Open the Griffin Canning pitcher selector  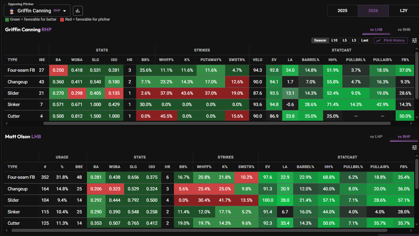click(x=37, y=11)
